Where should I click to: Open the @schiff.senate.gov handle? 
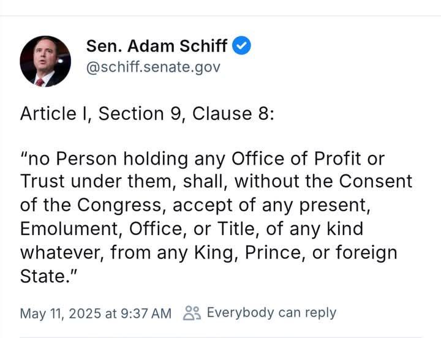tap(153, 67)
